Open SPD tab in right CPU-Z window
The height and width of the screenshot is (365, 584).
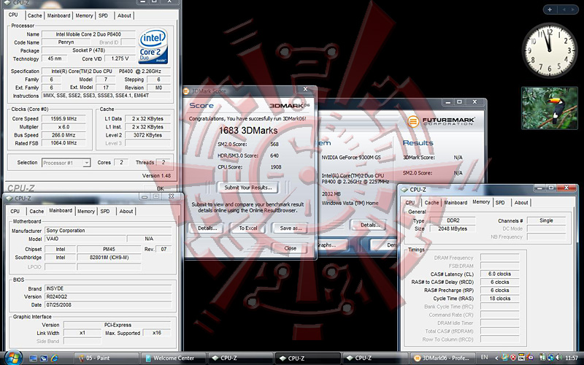(500, 203)
